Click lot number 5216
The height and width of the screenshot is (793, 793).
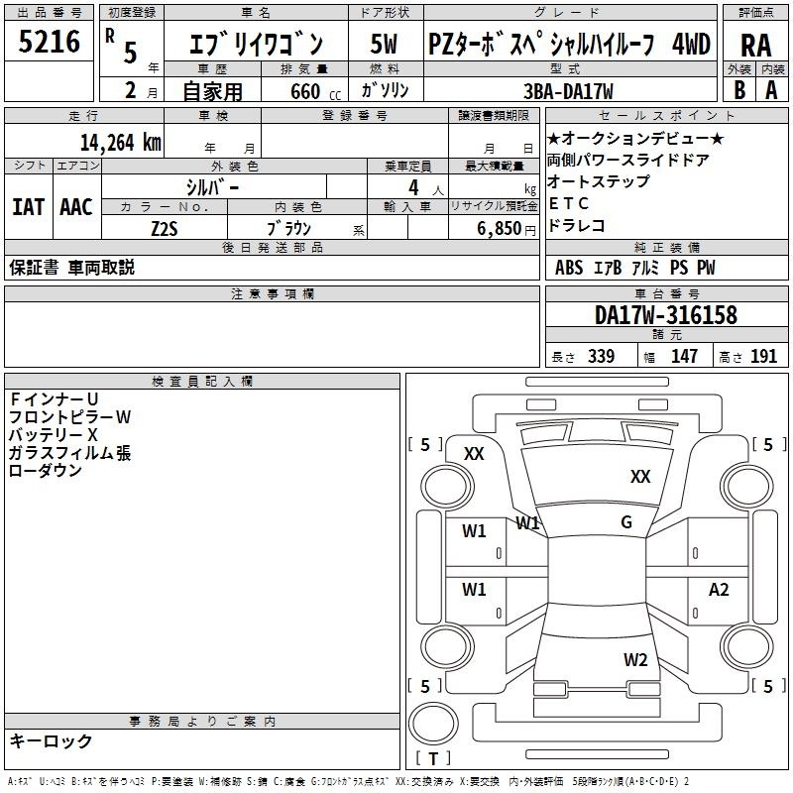[x=50, y=43]
